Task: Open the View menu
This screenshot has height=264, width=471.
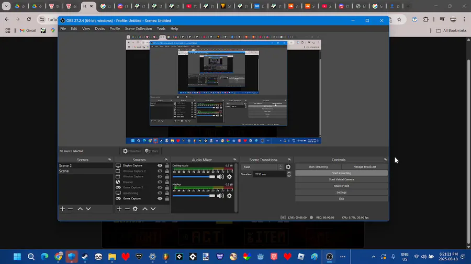Action: pos(86,29)
